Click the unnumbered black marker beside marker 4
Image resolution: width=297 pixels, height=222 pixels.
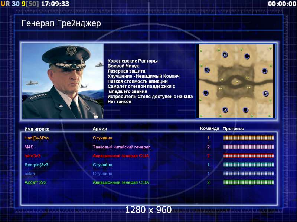[x=245, y=110]
